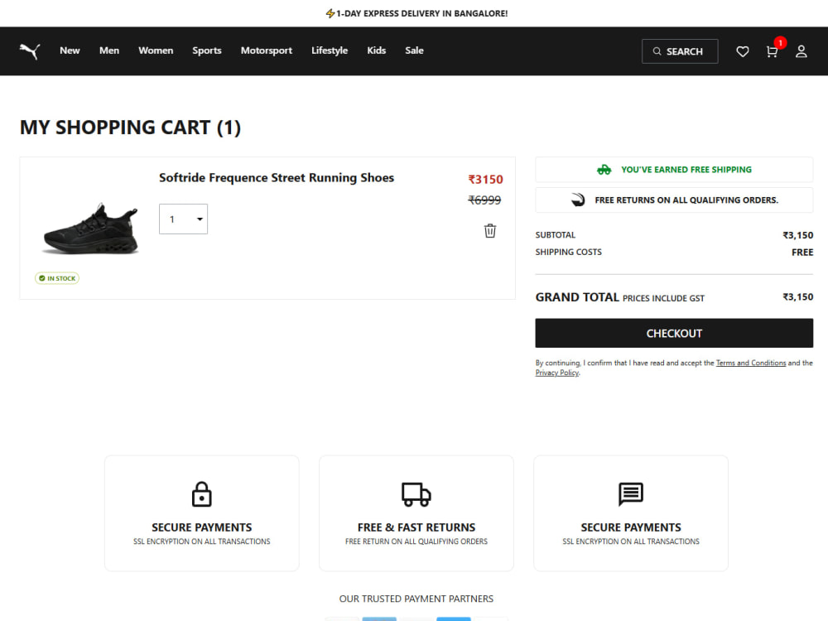Click the 1-Day Express Delivery banner text
This screenshot has height=621, width=828.
(422, 13)
